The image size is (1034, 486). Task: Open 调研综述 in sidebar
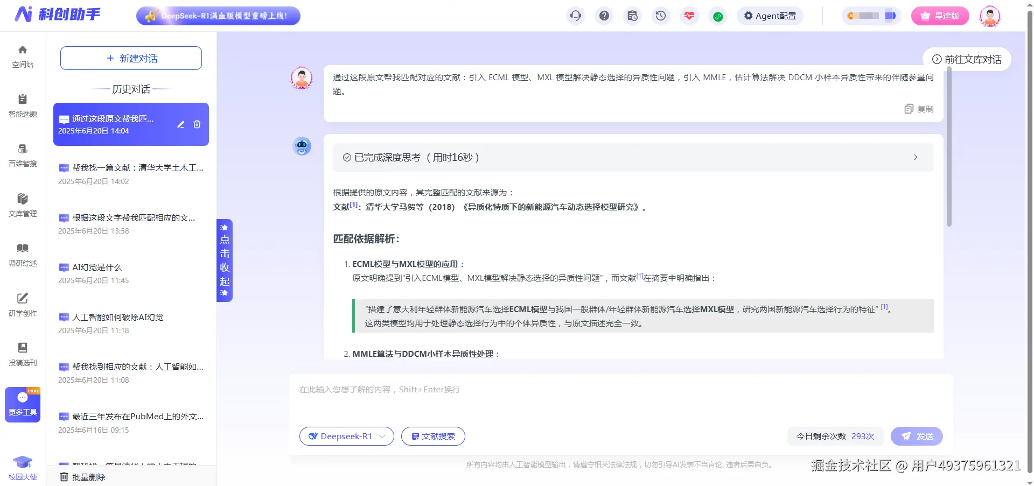tap(23, 255)
